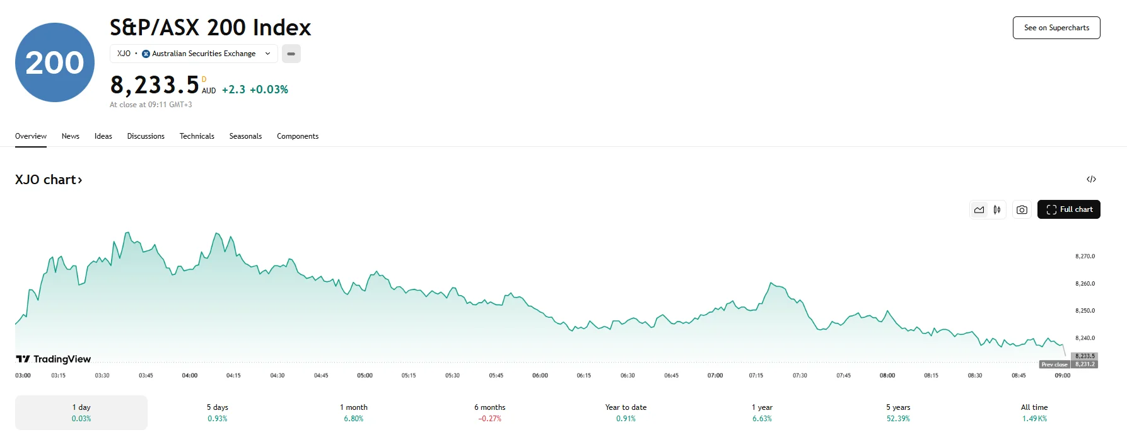
Task: Click the Year to date 0.91% cell
Action: click(x=625, y=412)
